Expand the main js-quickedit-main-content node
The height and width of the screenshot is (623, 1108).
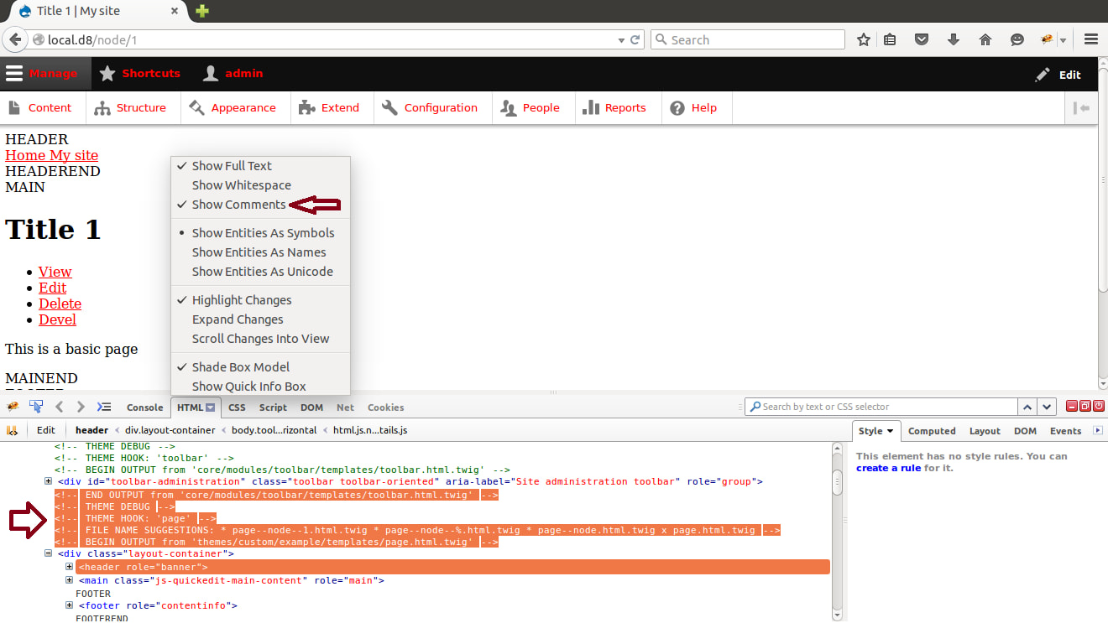[70, 580]
